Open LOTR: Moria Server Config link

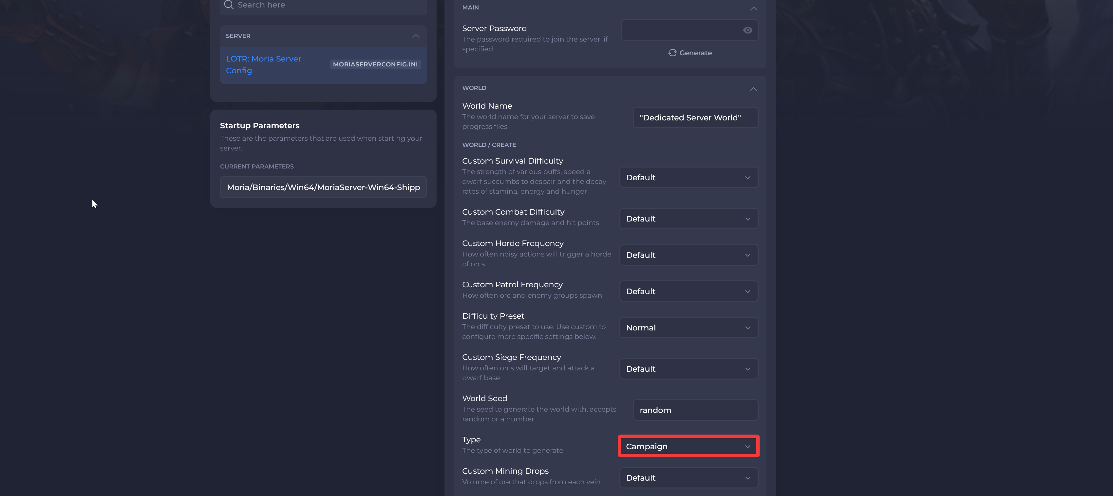263,65
